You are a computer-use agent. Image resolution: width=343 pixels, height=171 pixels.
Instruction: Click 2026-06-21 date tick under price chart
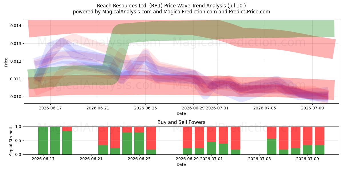(98, 108)
